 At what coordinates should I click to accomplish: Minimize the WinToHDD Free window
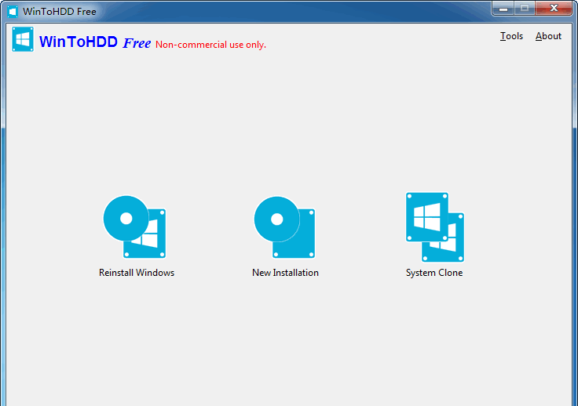503,9
